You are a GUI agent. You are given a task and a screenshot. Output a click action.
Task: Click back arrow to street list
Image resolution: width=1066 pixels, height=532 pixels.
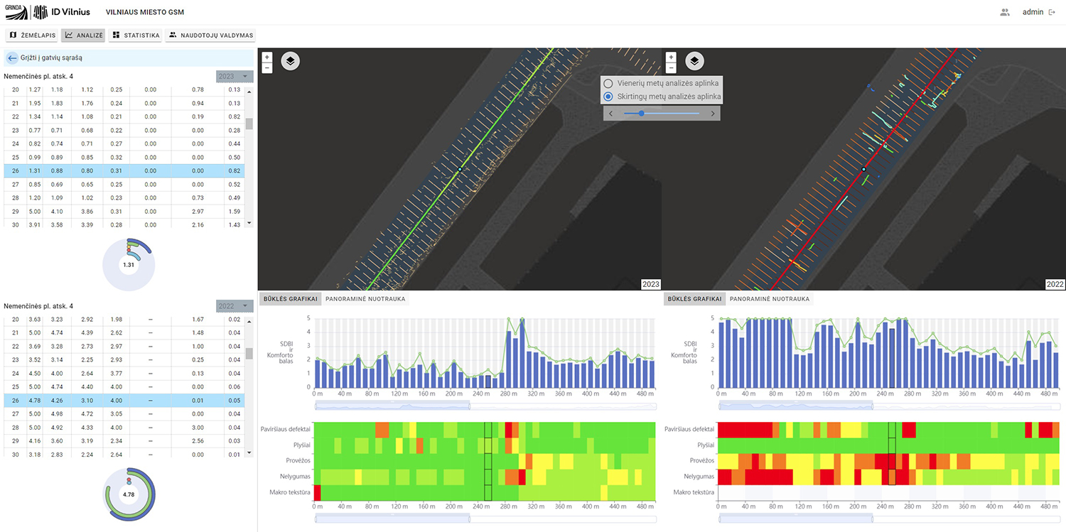[x=12, y=58]
